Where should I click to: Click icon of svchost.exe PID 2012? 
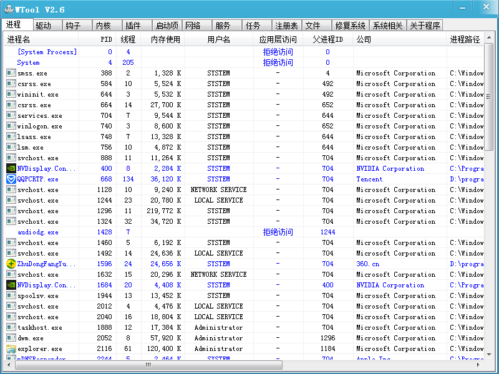coord(11,306)
